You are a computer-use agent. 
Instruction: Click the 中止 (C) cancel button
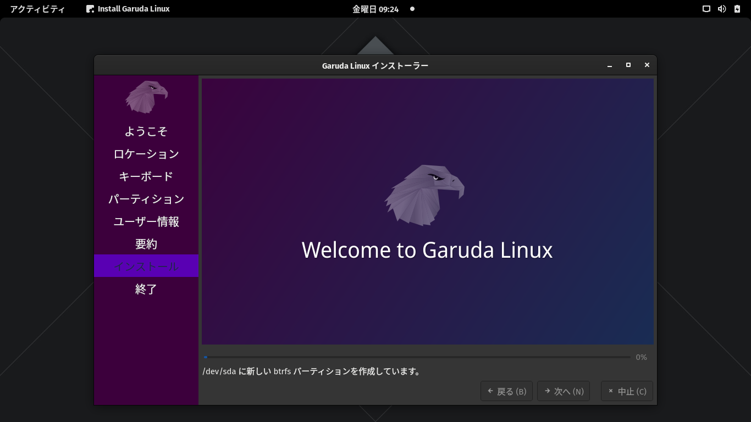(x=627, y=391)
